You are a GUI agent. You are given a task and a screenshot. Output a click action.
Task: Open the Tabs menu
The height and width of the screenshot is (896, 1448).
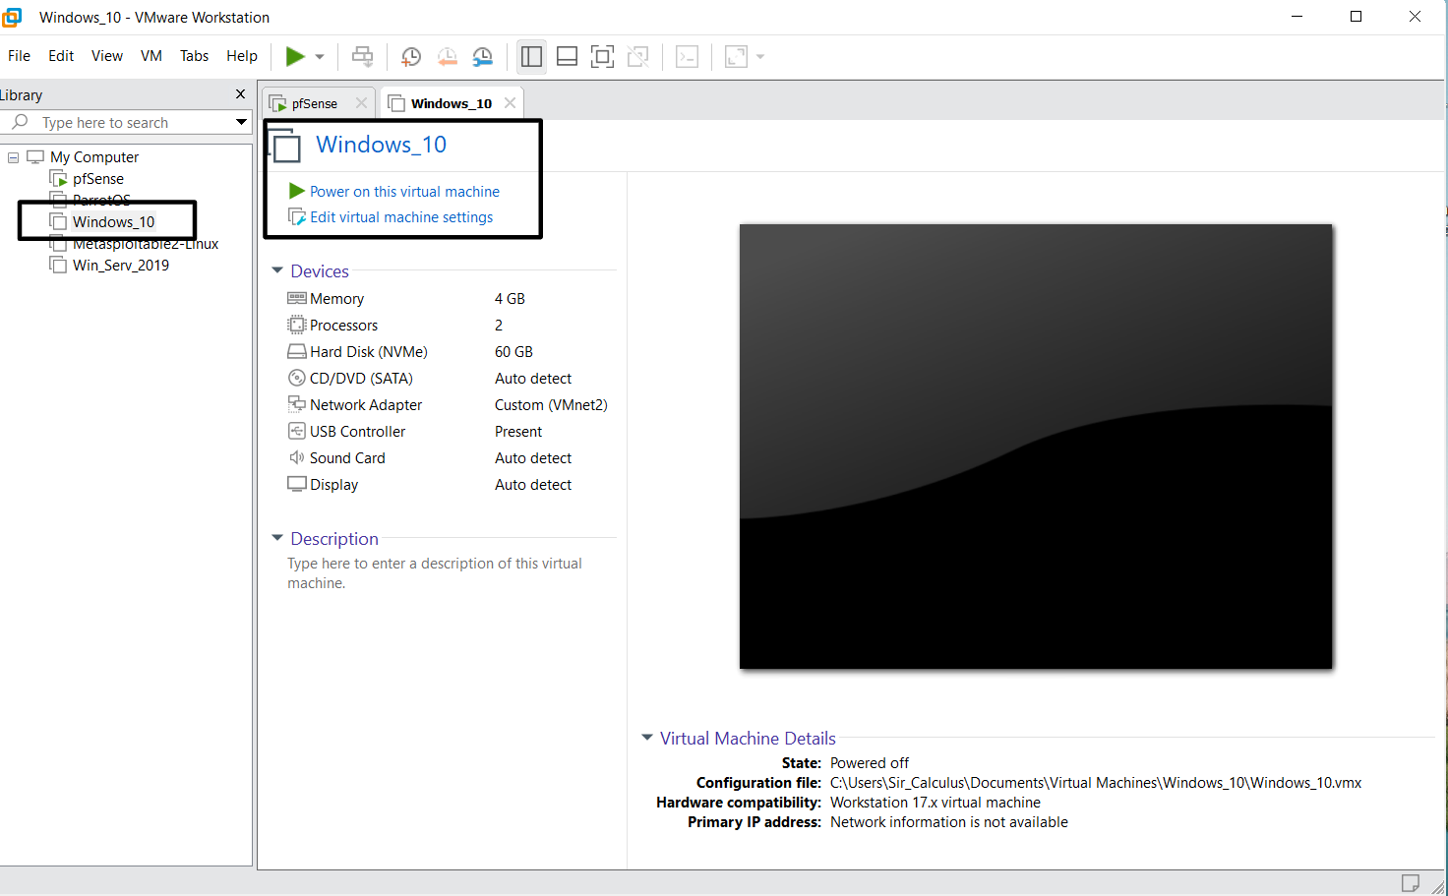(194, 56)
